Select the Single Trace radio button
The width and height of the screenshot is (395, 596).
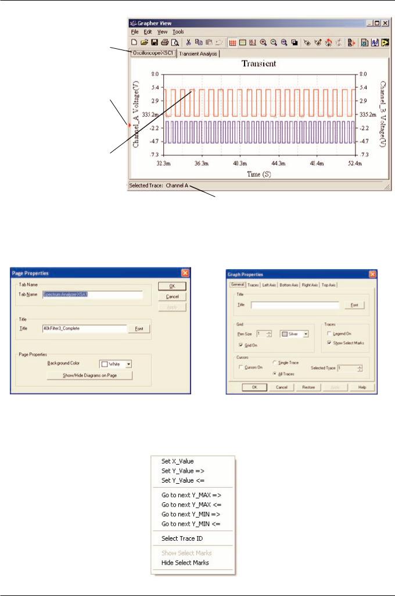click(274, 363)
